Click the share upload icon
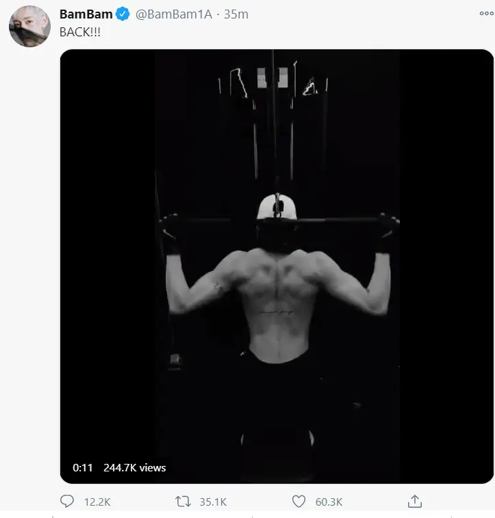This screenshot has width=495, height=518. click(x=415, y=502)
